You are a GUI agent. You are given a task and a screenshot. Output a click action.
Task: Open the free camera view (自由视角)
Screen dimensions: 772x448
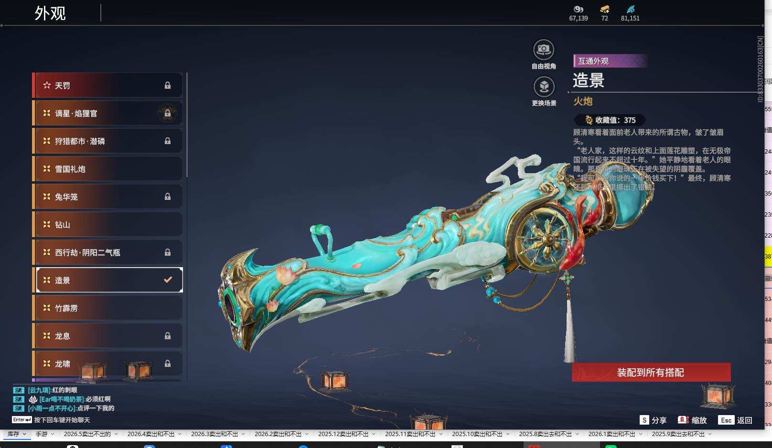point(544,50)
